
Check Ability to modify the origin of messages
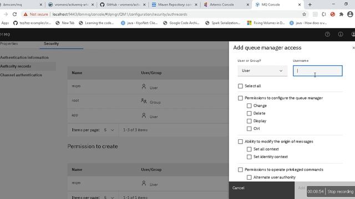(240, 142)
